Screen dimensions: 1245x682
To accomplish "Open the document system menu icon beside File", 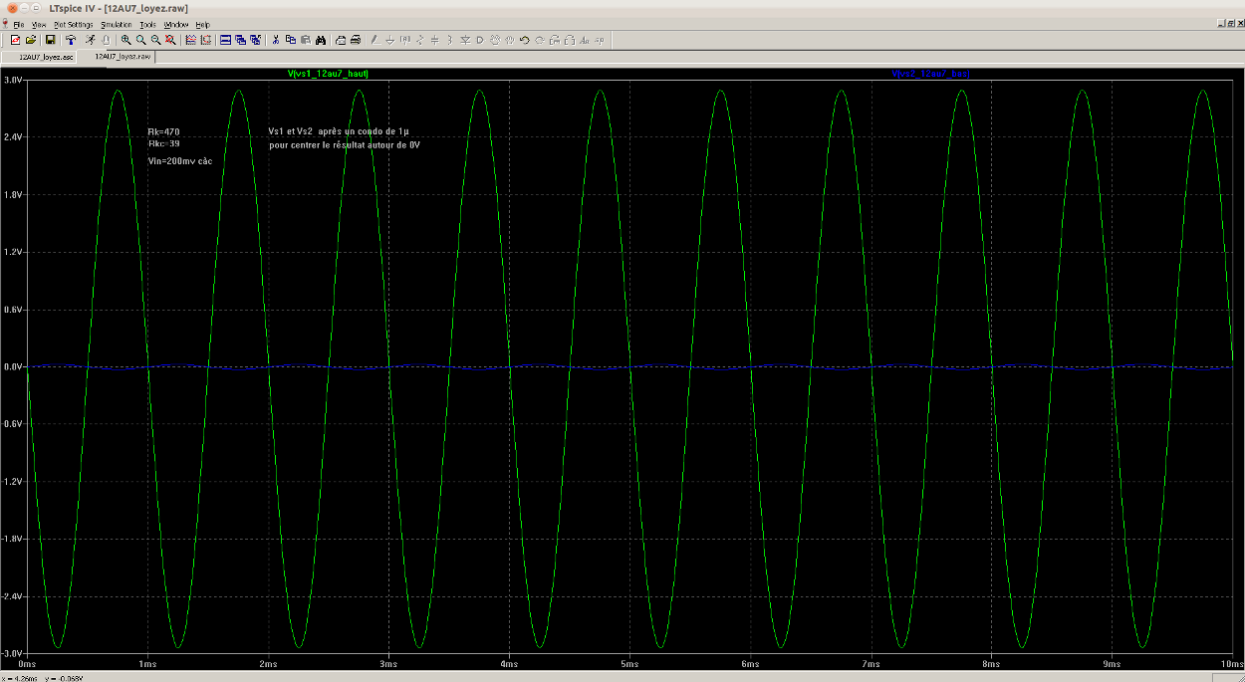I will 6,24.
